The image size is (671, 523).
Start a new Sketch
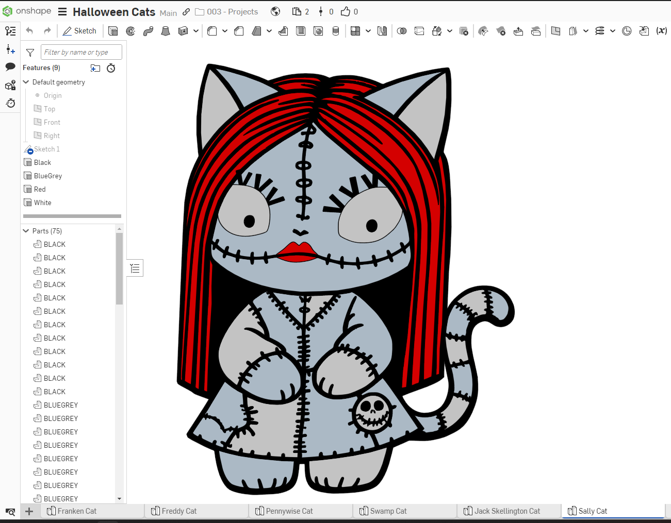(x=79, y=31)
